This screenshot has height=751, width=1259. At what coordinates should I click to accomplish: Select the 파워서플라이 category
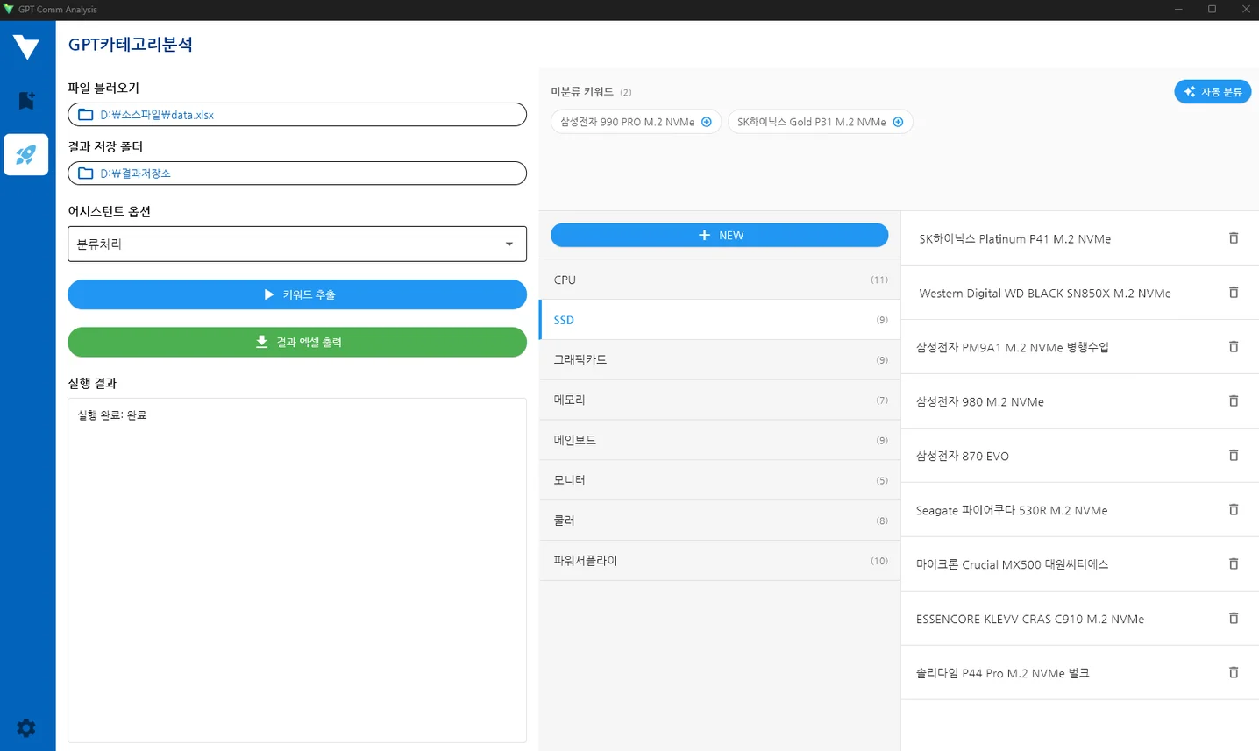719,560
